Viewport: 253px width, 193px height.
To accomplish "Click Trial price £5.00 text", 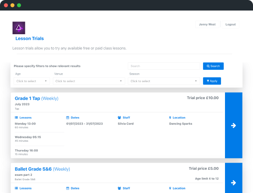I will click(x=204, y=168).
